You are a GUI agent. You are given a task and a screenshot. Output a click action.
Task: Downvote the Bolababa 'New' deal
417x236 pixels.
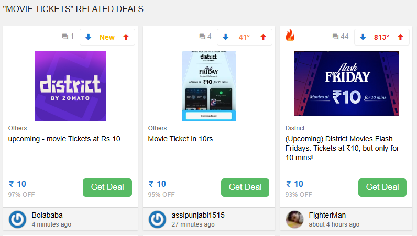pyautogui.click(x=89, y=37)
